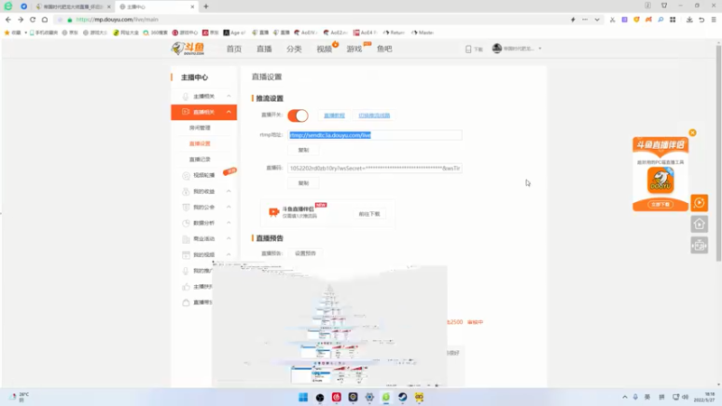This screenshot has height=406, width=722.
Task: Open 房间管理 in the sidebar
Action: tap(199, 128)
